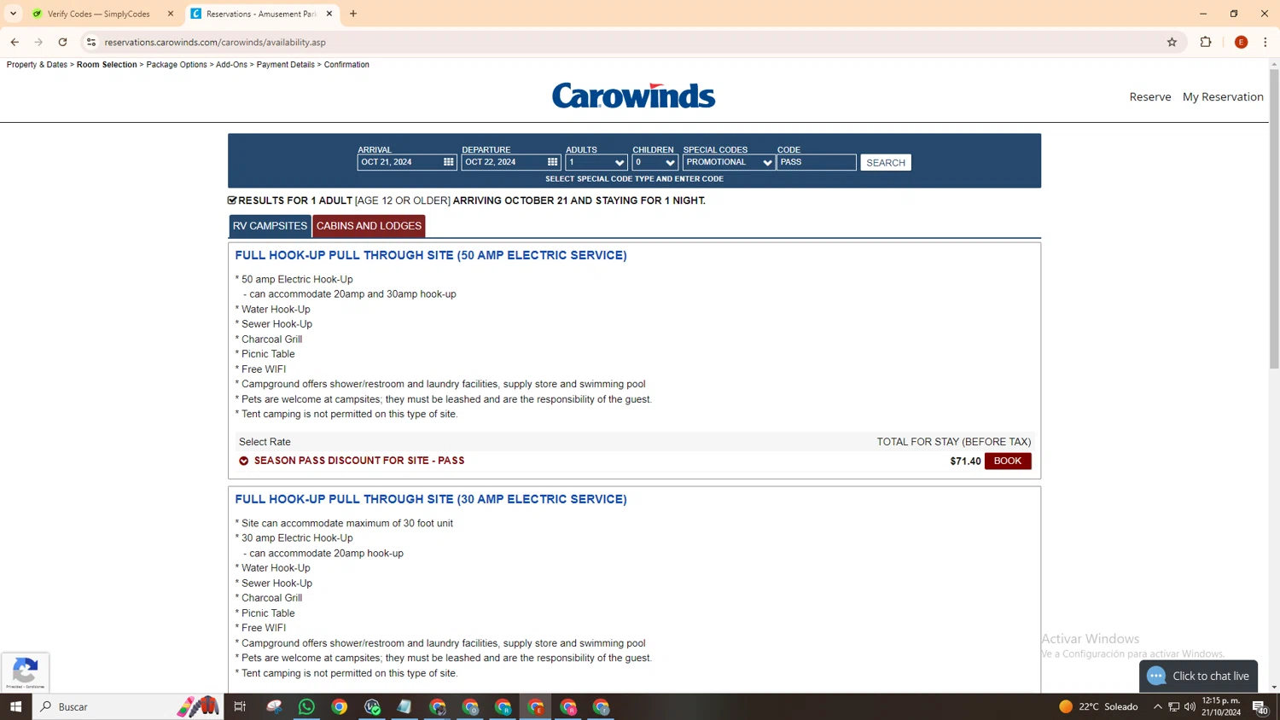Go forward with the browser arrow
The height and width of the screenshot is (720, 1280).
click(38, 42)
